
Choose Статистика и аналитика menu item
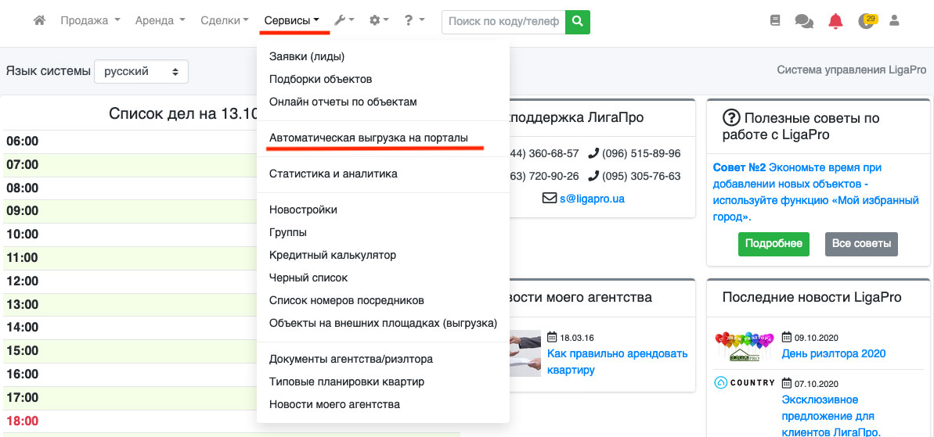click(333, 174)
